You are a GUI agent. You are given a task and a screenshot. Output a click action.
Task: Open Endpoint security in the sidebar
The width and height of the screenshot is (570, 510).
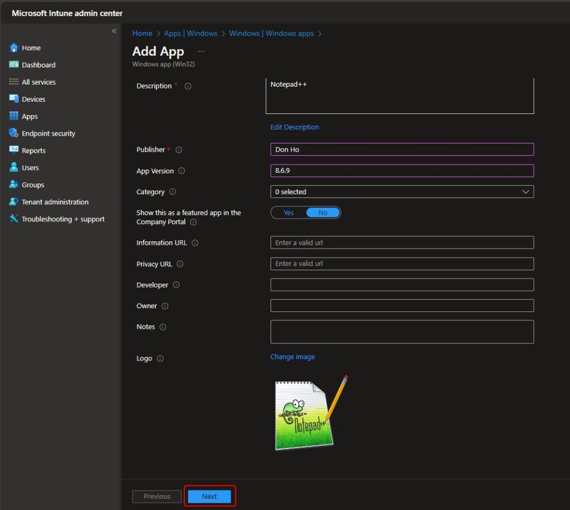[48, 133]
